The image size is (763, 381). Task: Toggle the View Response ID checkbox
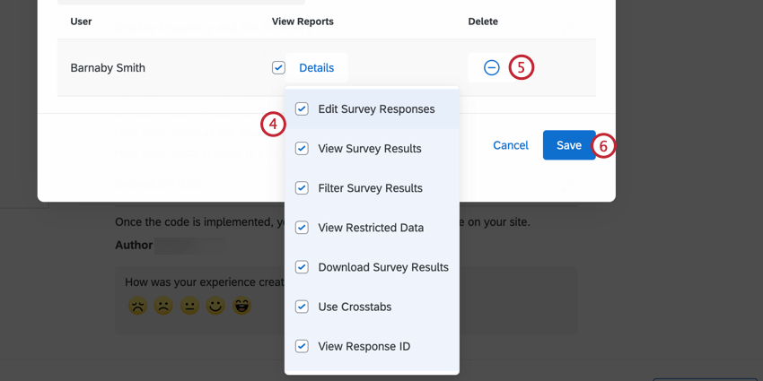click(302, 346)
